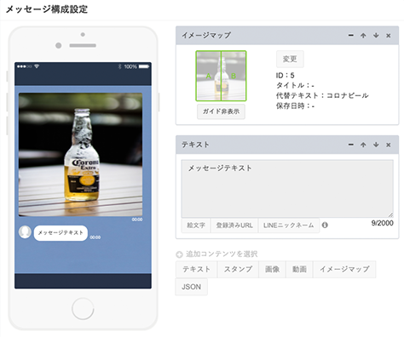Click the phone home button in the preview

click(83, 309)
